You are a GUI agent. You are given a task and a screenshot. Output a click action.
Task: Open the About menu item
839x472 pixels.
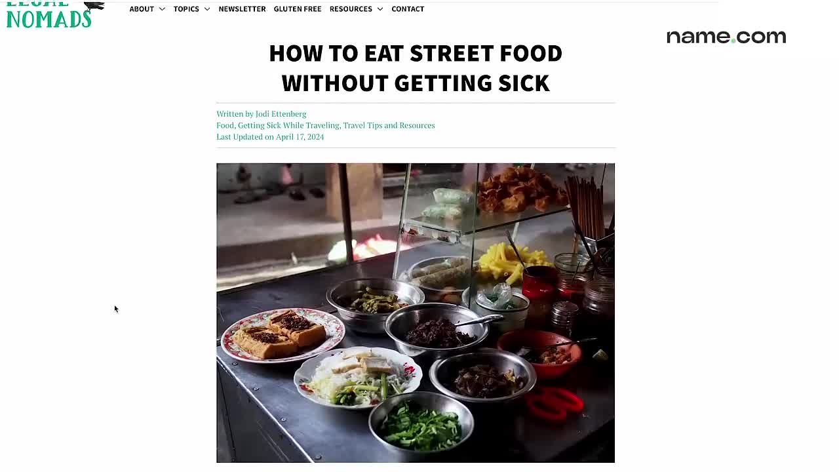(x=142, y=9)
